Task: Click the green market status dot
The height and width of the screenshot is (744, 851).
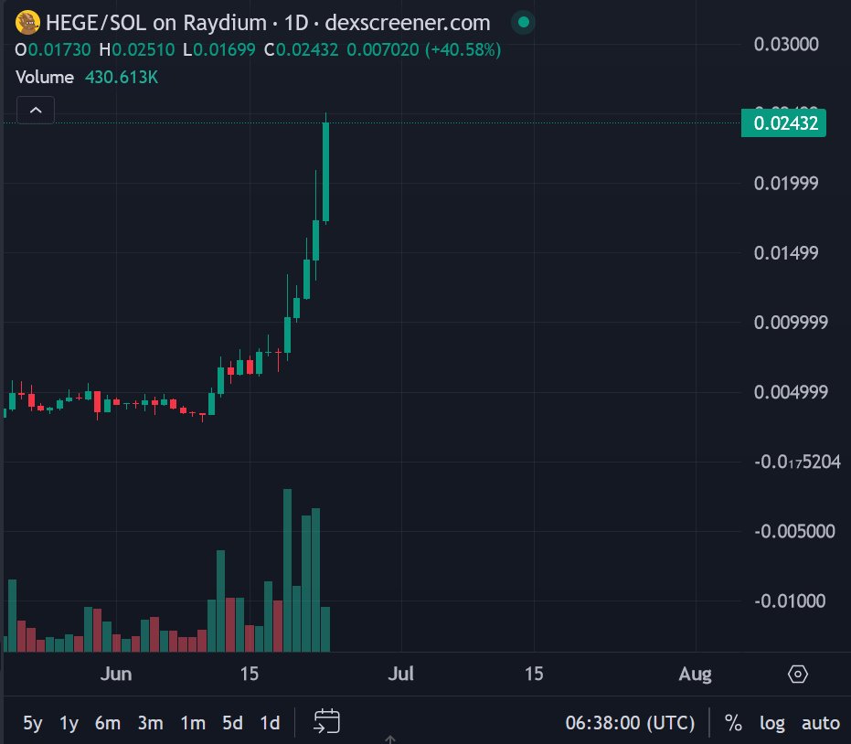Action: pos(523,22)
